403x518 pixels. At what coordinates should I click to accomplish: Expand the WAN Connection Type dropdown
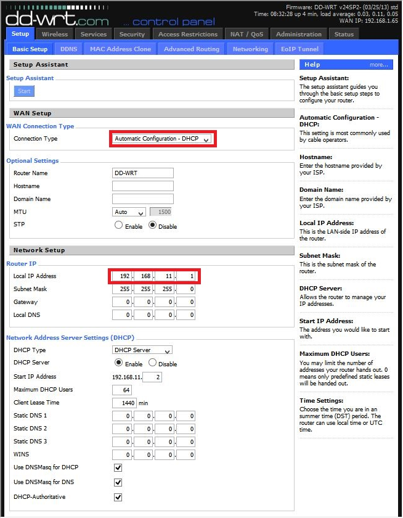click(x=161, y=139)
